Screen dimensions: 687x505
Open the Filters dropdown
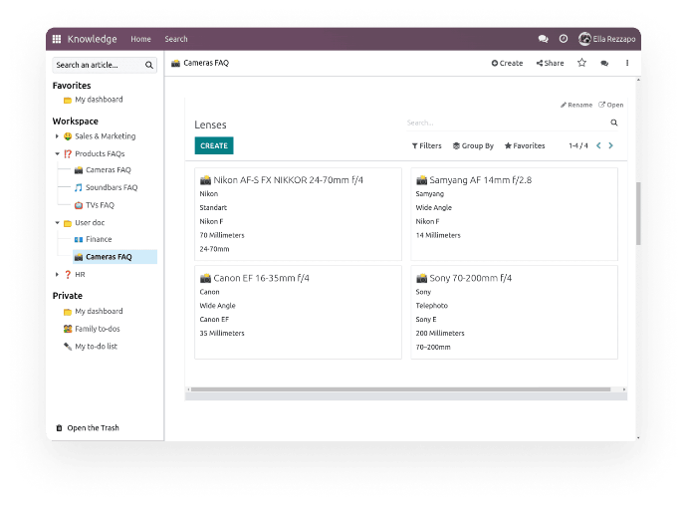[426, 145]
